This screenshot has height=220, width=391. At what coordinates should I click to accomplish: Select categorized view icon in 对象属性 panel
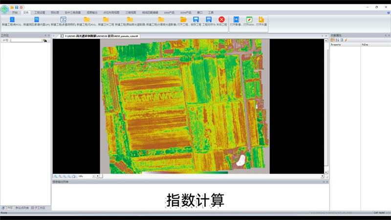coord(333,40)
